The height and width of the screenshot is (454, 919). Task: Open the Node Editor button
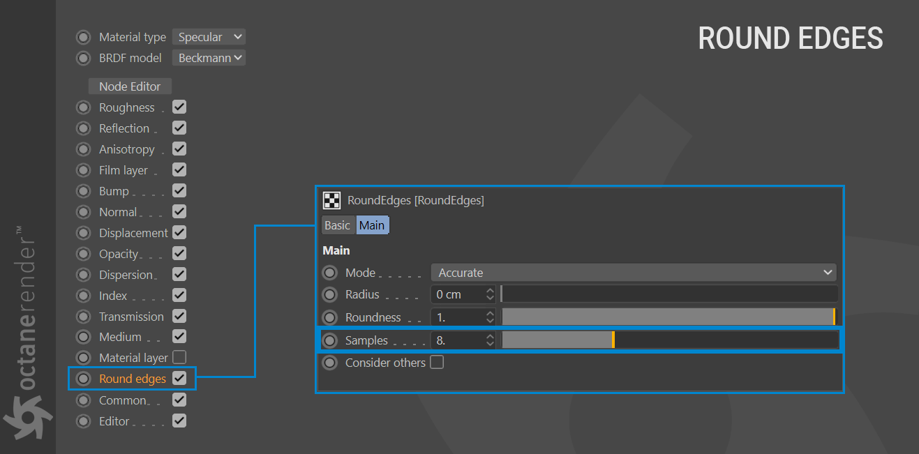(x=130, y=86)
